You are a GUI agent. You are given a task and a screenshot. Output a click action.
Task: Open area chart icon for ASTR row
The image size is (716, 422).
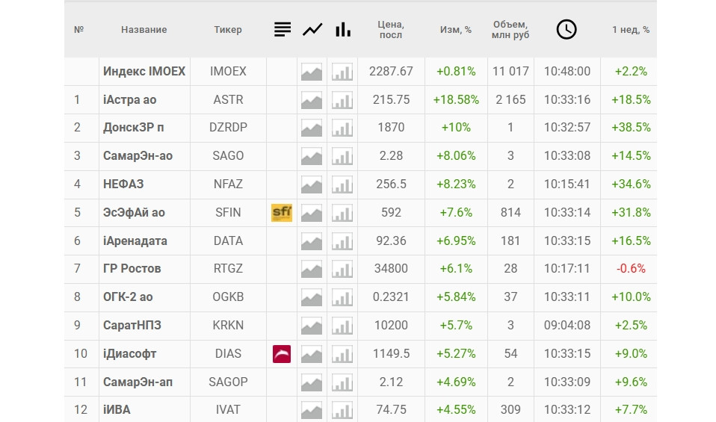tap(312, 100)
